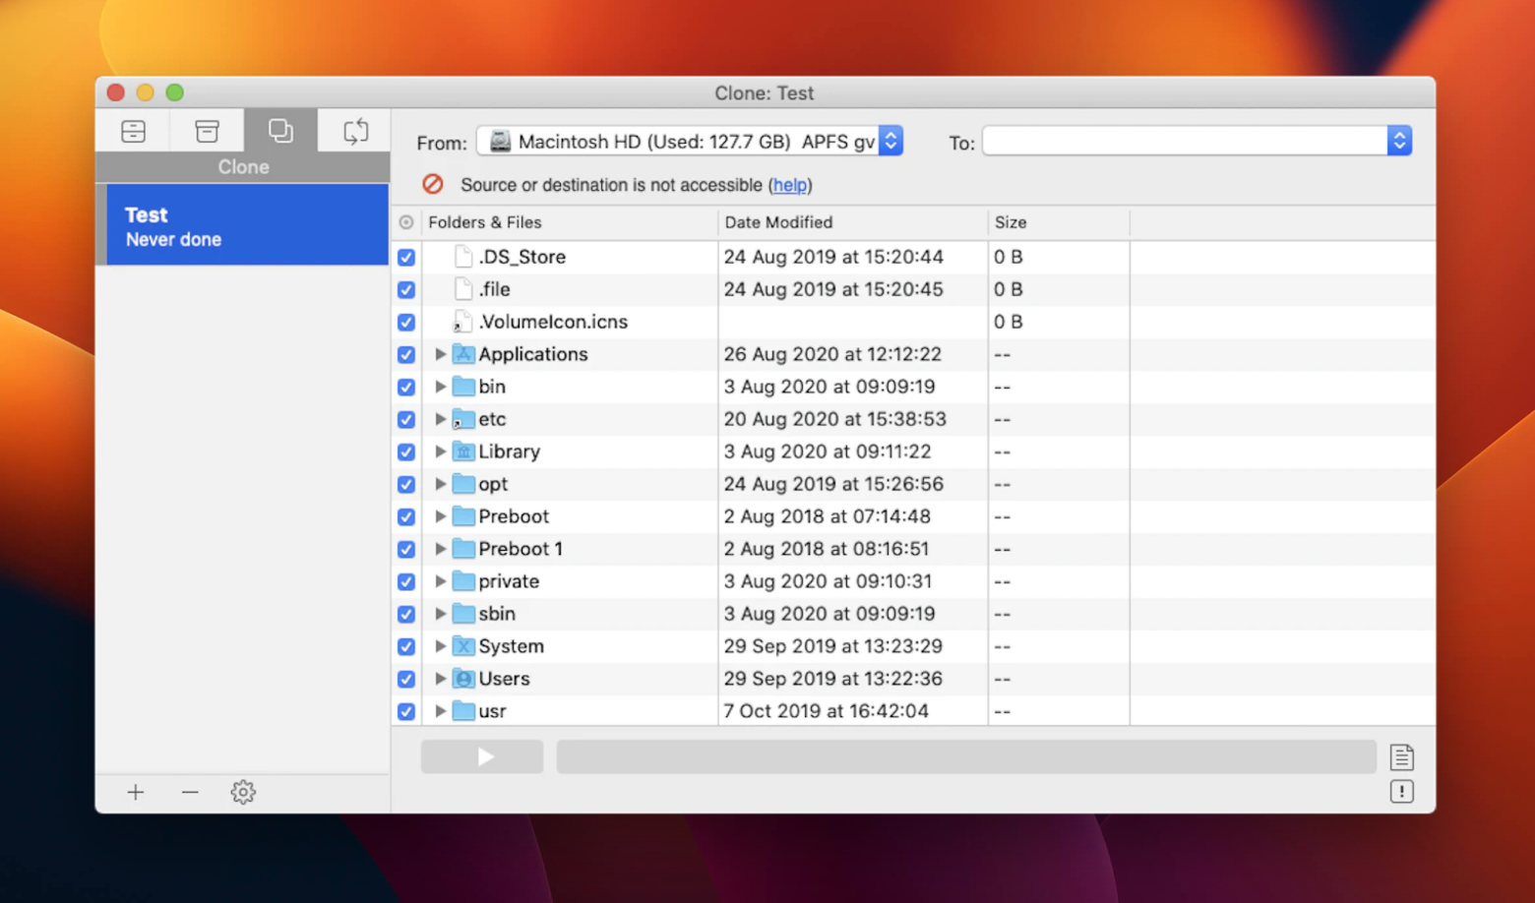
Task: Open project settings via the gear icon
Action: click(242, 792)
